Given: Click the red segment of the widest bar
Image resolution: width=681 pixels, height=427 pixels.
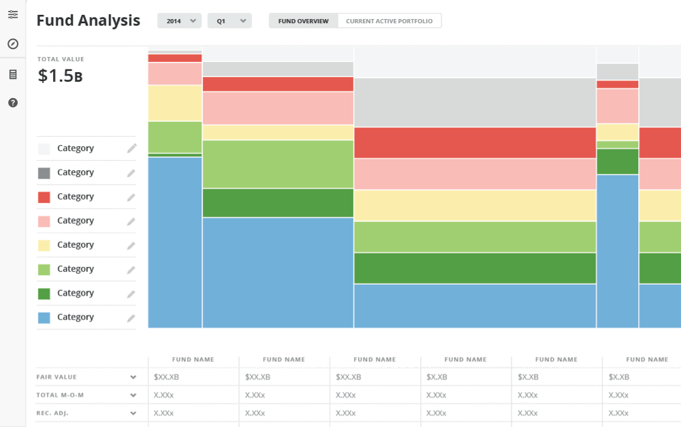Looking at the screenshot, I should pos(475,142).
